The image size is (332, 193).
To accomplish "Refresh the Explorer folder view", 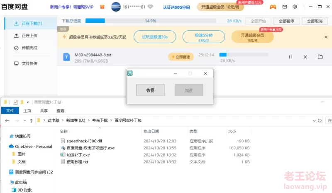I will point(320,120).
